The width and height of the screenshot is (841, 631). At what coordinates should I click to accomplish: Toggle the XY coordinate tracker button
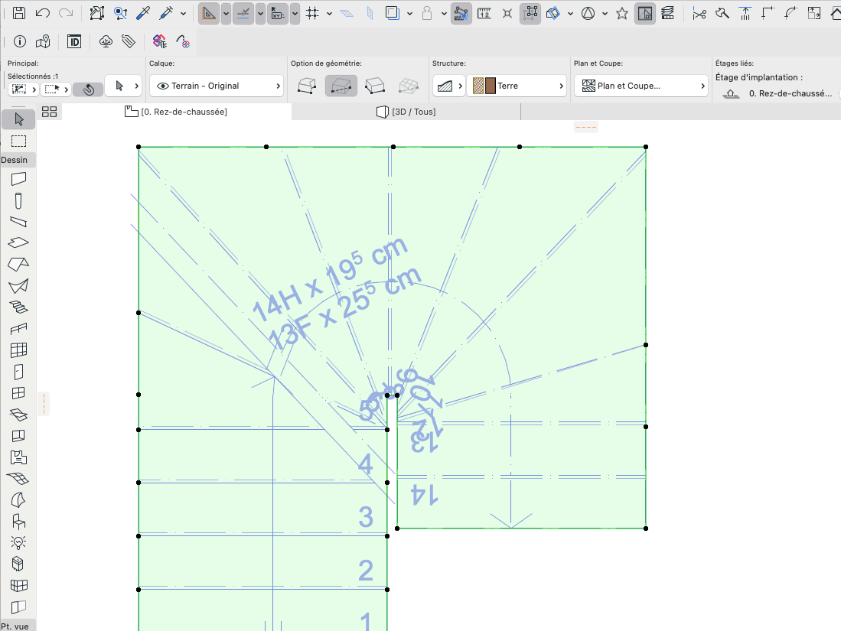click(x=277, y=14)
